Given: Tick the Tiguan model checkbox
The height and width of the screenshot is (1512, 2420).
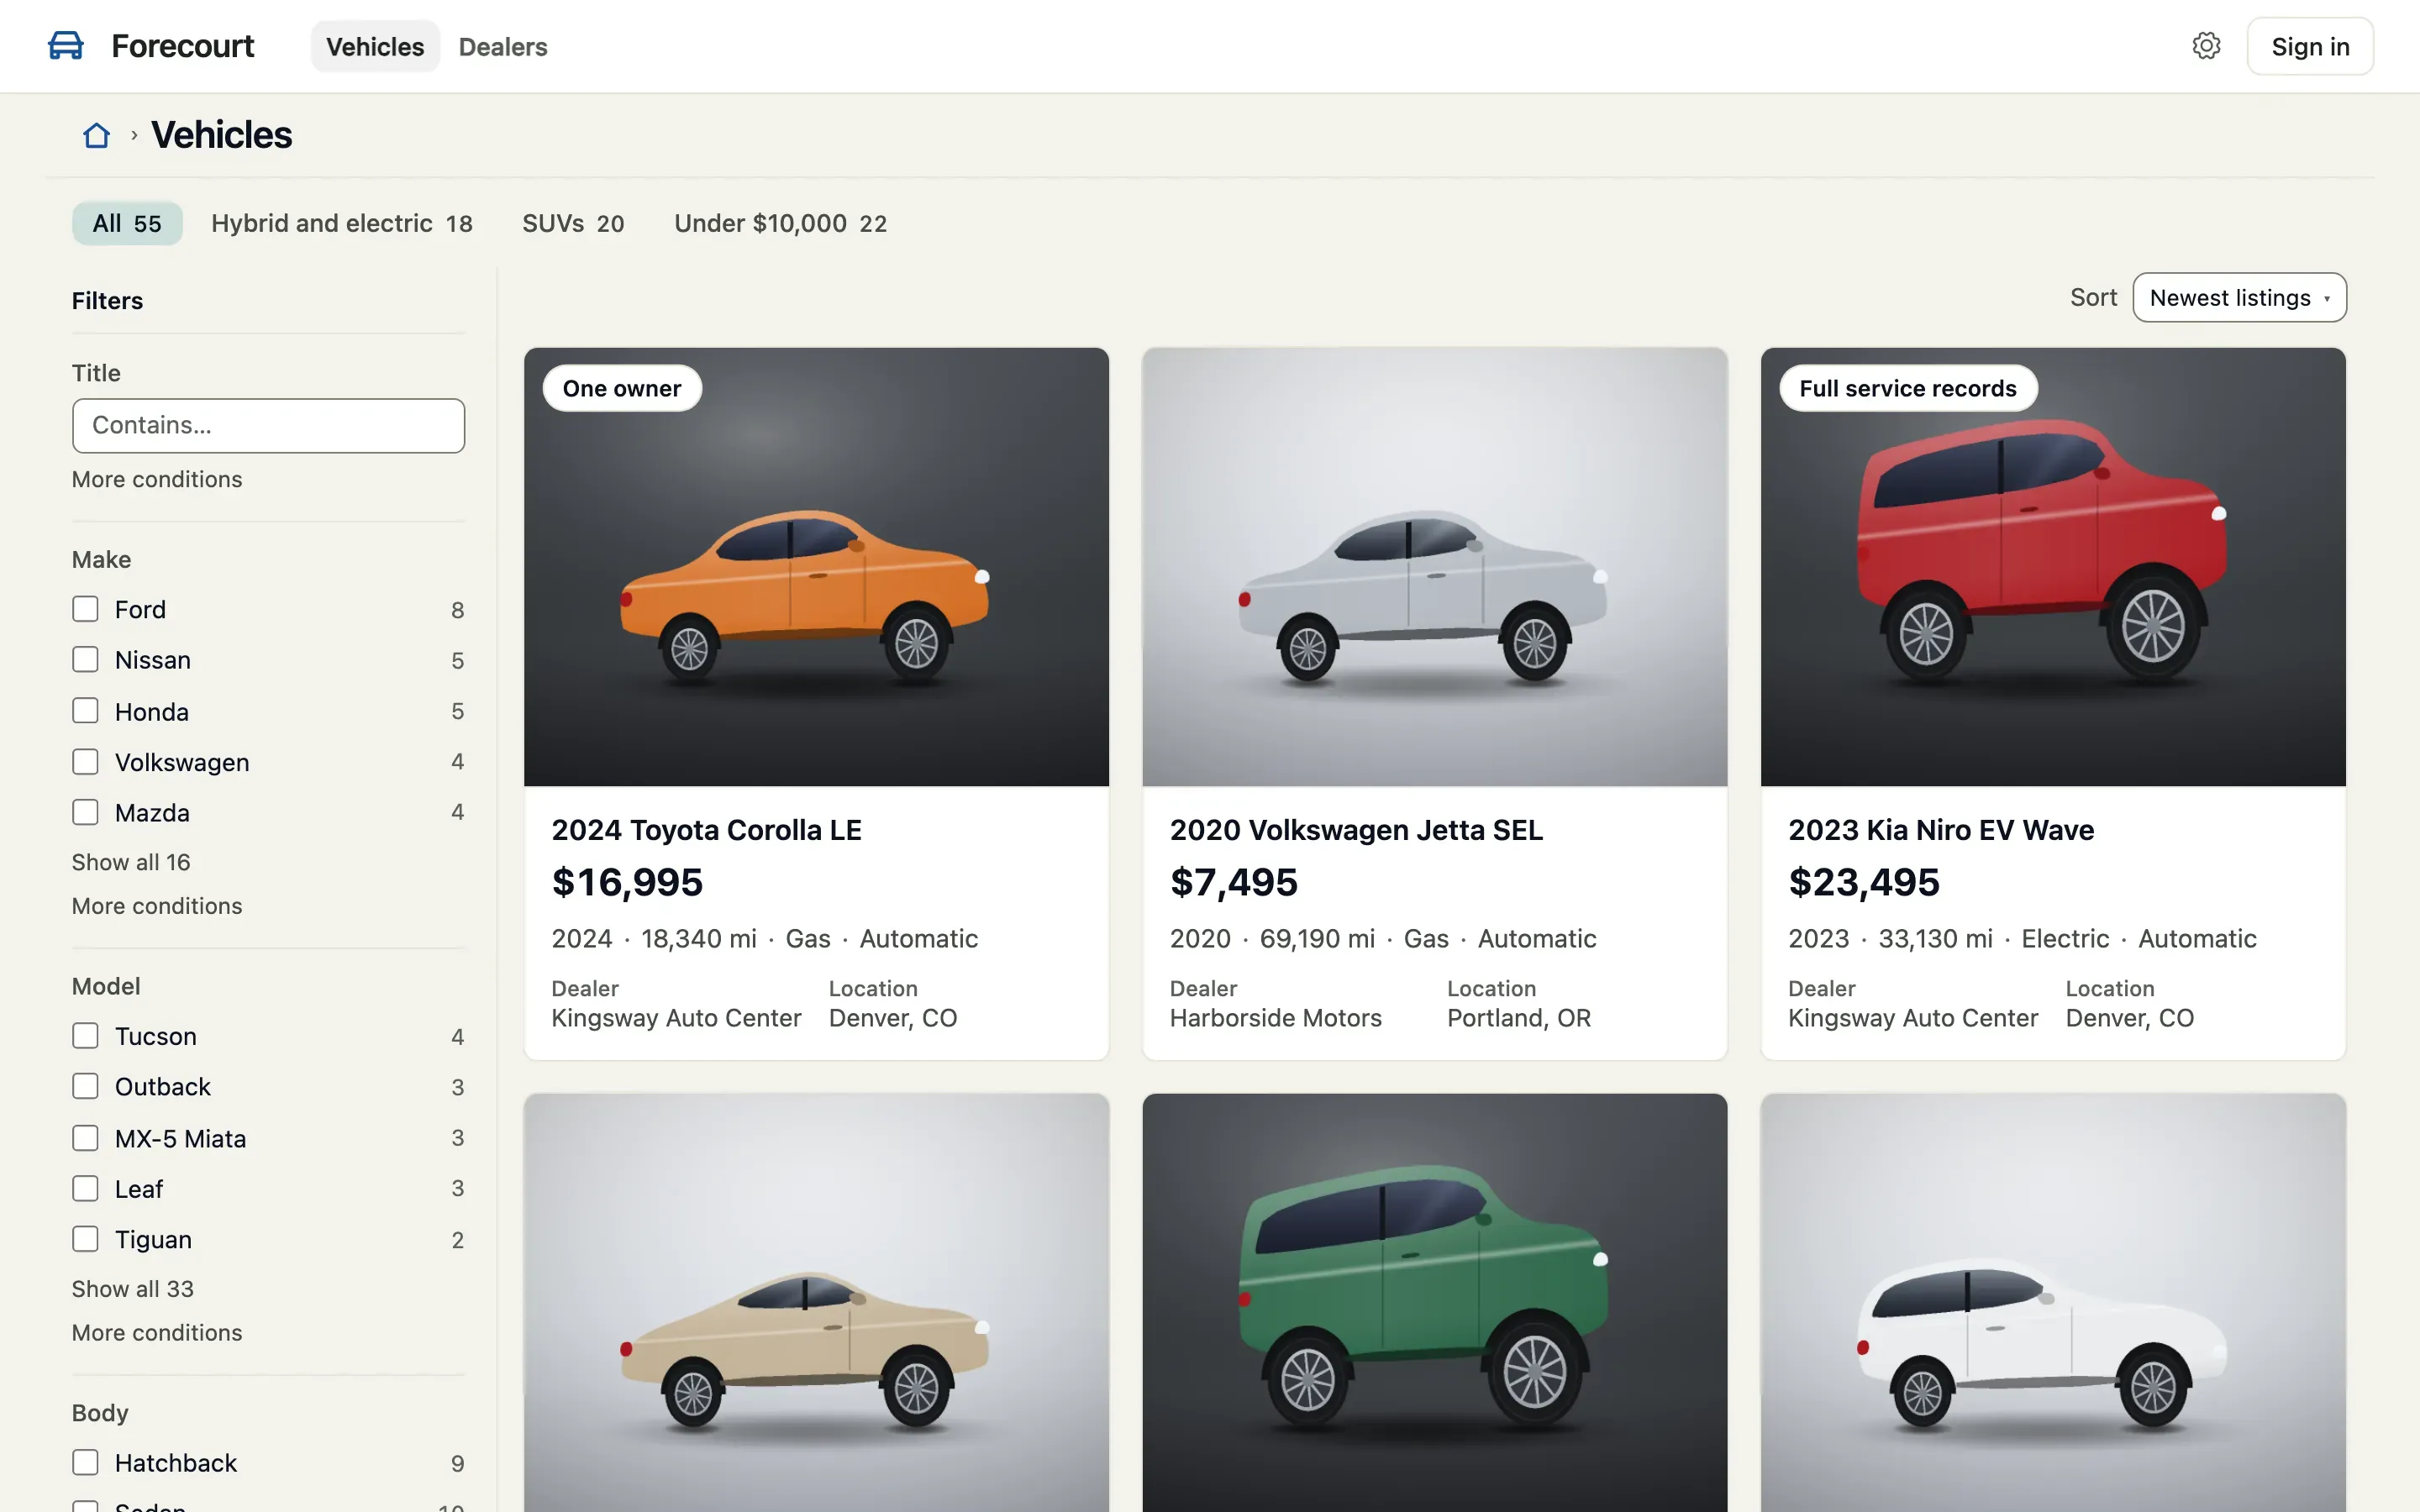Looking at the screenshot, I should (x=85, y=1239).
